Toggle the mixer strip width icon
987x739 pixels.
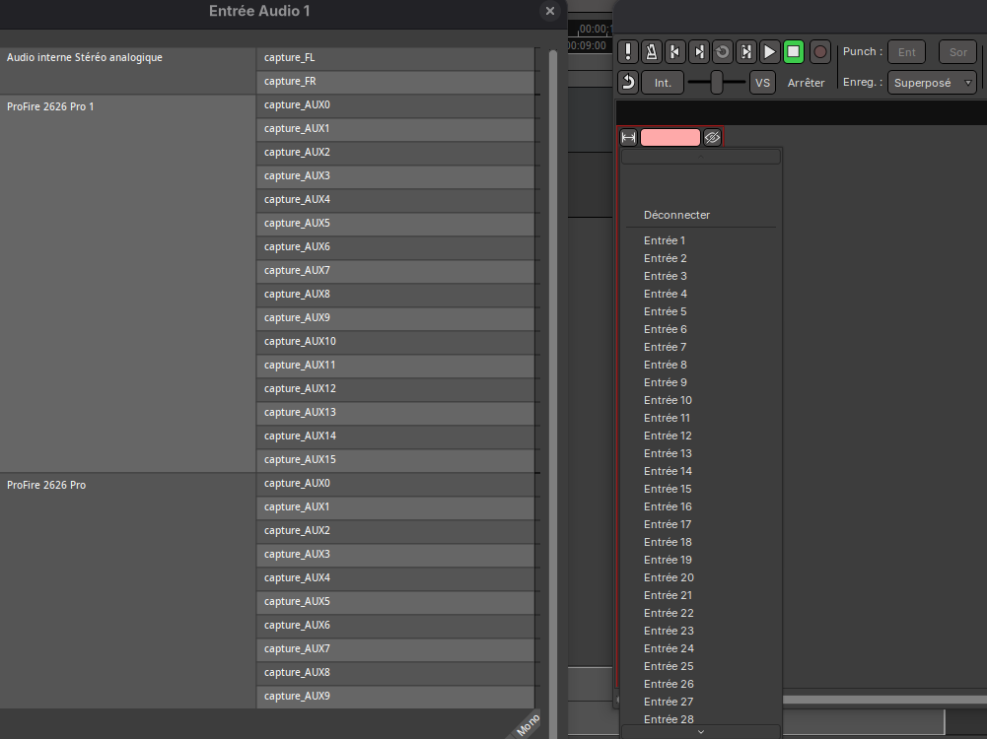point(628,138)
